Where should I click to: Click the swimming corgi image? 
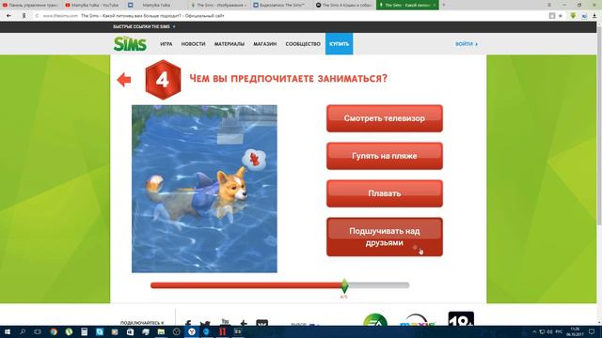[204, 189]
